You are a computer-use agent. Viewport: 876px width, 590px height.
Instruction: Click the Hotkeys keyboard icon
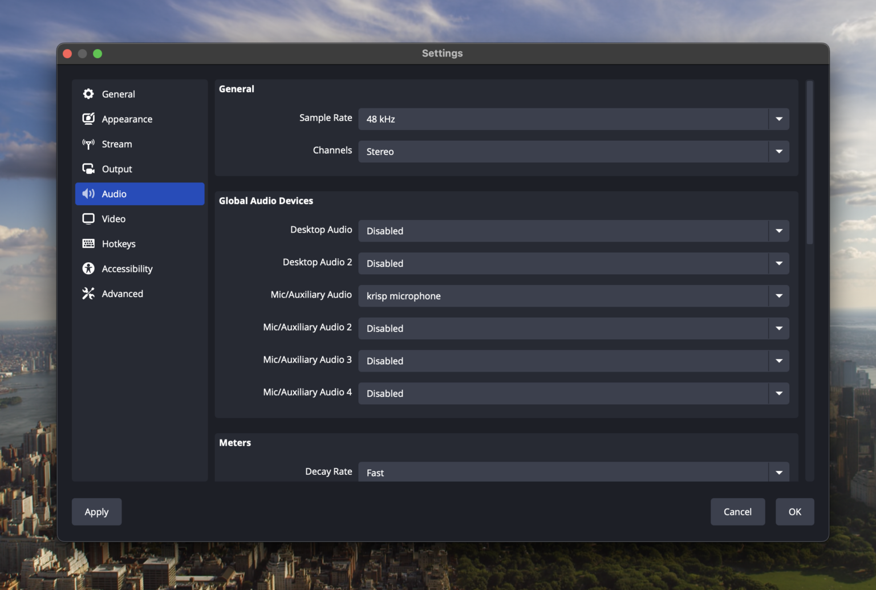pyautogui.click(x=88, y=244)
